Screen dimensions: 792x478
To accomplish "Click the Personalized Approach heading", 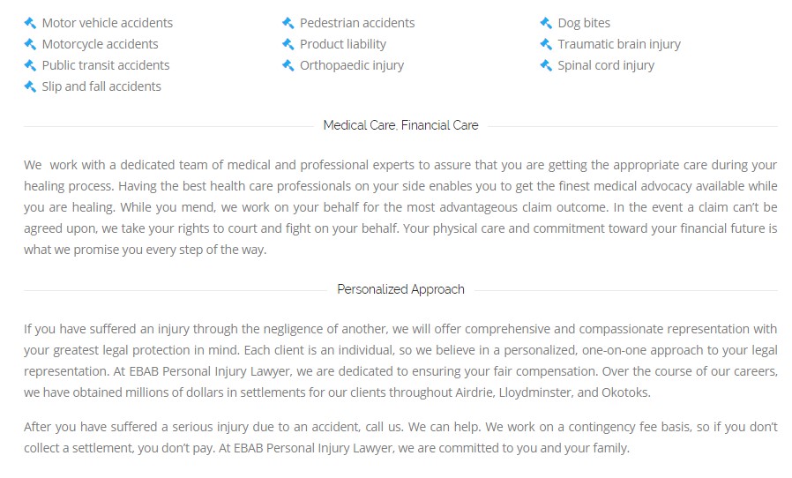I will (x=401, y=289).
